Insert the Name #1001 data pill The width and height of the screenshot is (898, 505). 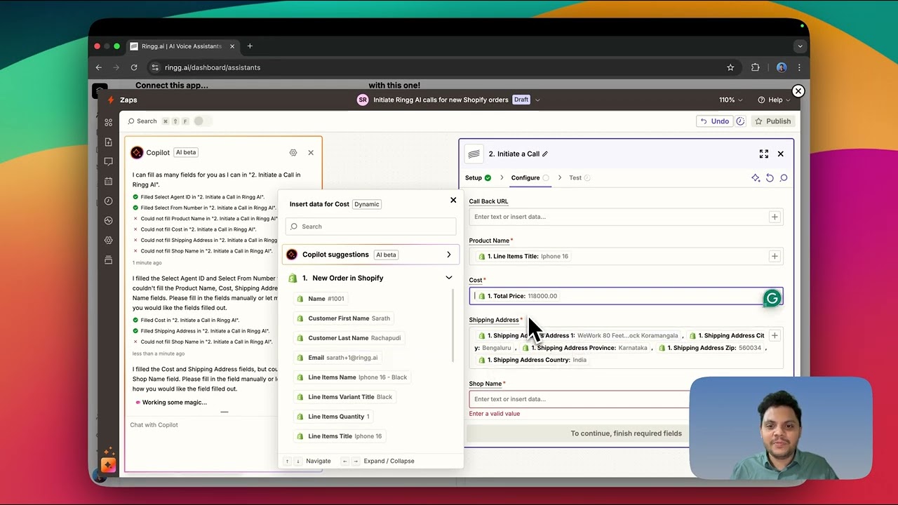coord(322,299)
